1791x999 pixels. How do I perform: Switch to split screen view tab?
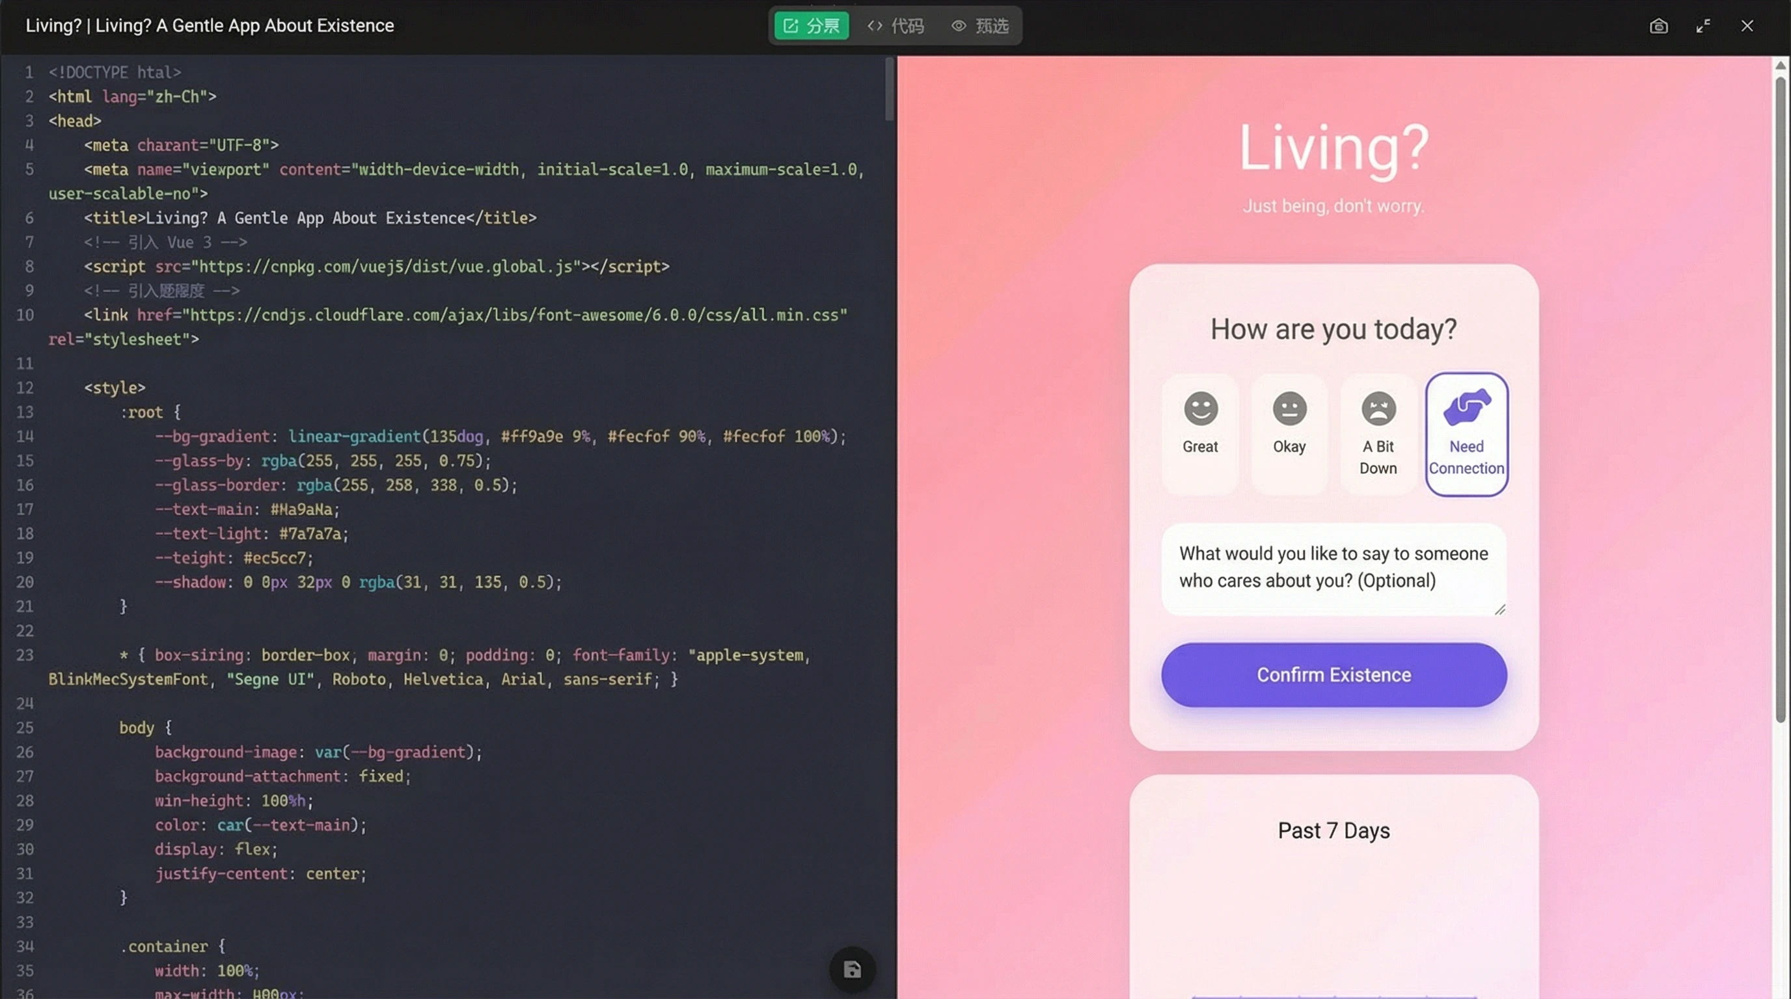tap(812, 26)
